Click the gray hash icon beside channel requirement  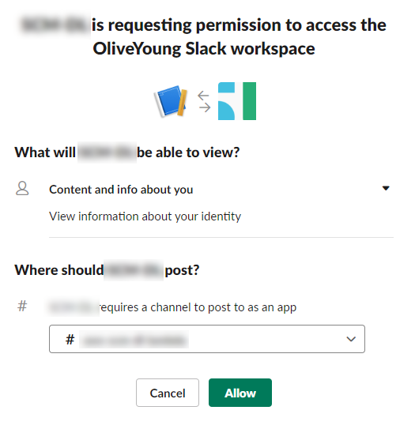(x=22, y=307)
